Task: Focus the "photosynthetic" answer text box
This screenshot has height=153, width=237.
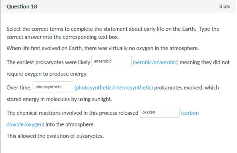Action: point(53,87)
